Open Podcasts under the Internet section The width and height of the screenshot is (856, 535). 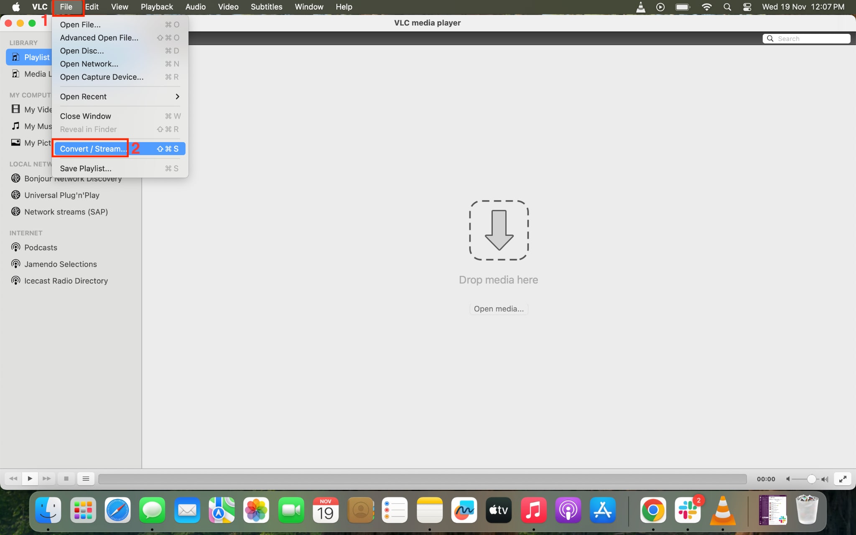pyautogui.click(x=40, y=247)
